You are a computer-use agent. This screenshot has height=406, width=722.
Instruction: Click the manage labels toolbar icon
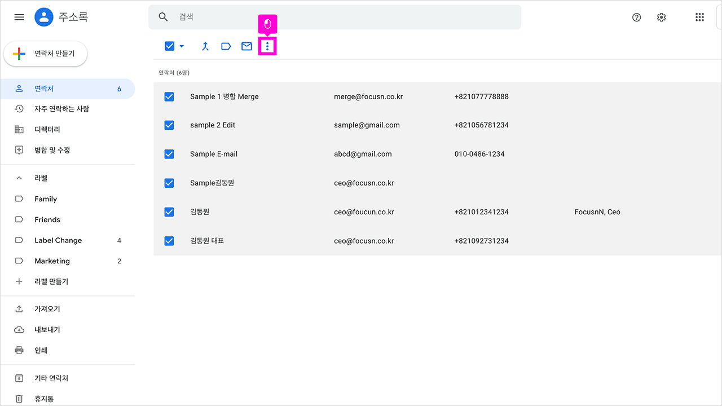(226, 46)
